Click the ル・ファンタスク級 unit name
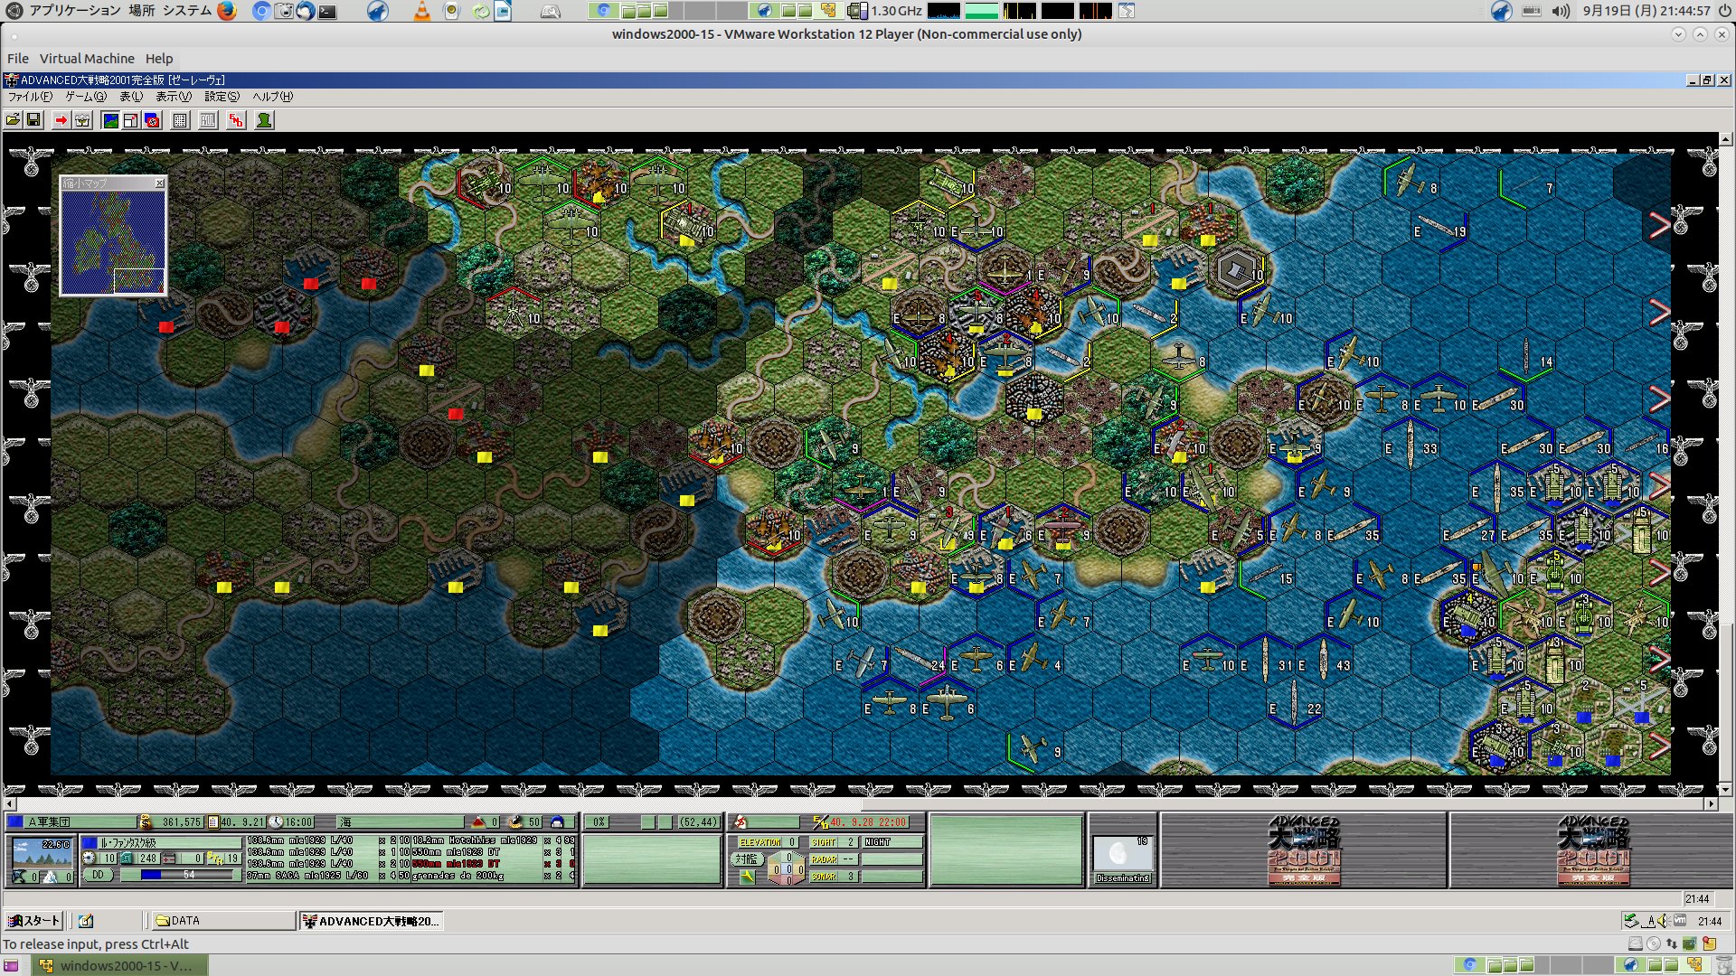 127,843
